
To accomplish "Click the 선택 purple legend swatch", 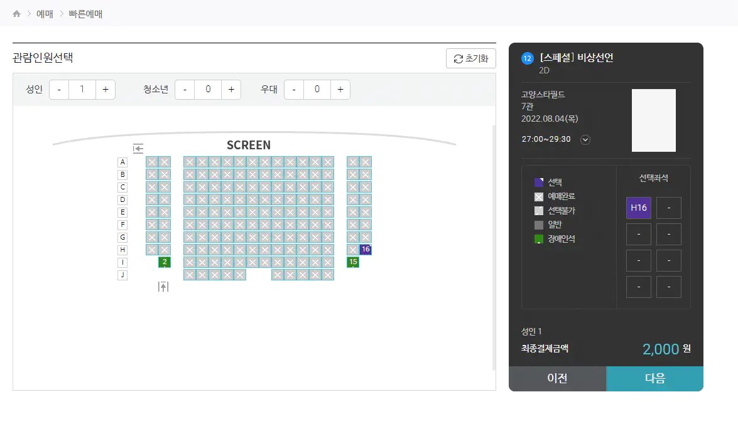I will pos(539,183).
